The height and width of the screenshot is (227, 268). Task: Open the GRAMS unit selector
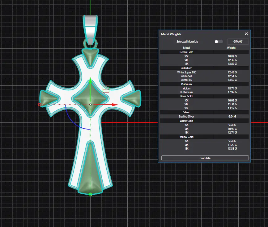238,42
